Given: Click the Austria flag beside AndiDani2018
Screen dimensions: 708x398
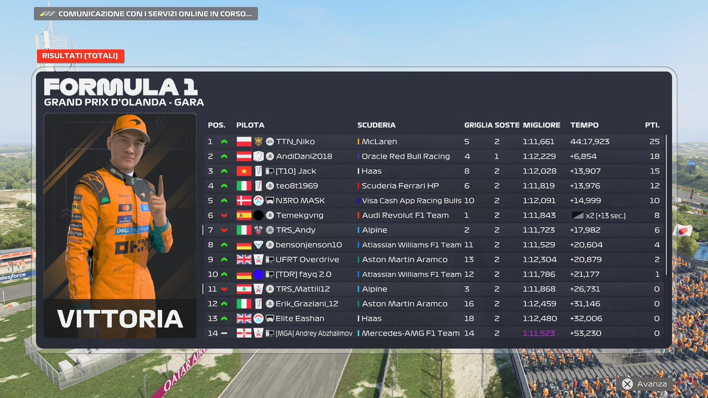Looking at the screenshot, I should (244, 156).
